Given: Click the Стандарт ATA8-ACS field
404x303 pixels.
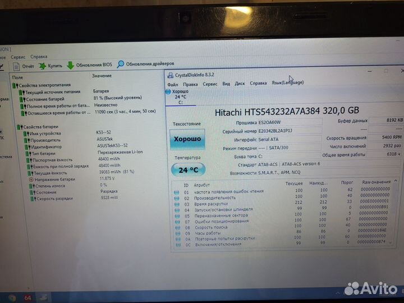Looking at the screenshot, I should coord(329,164).
